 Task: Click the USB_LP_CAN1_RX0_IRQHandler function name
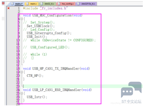click(56, 90)
